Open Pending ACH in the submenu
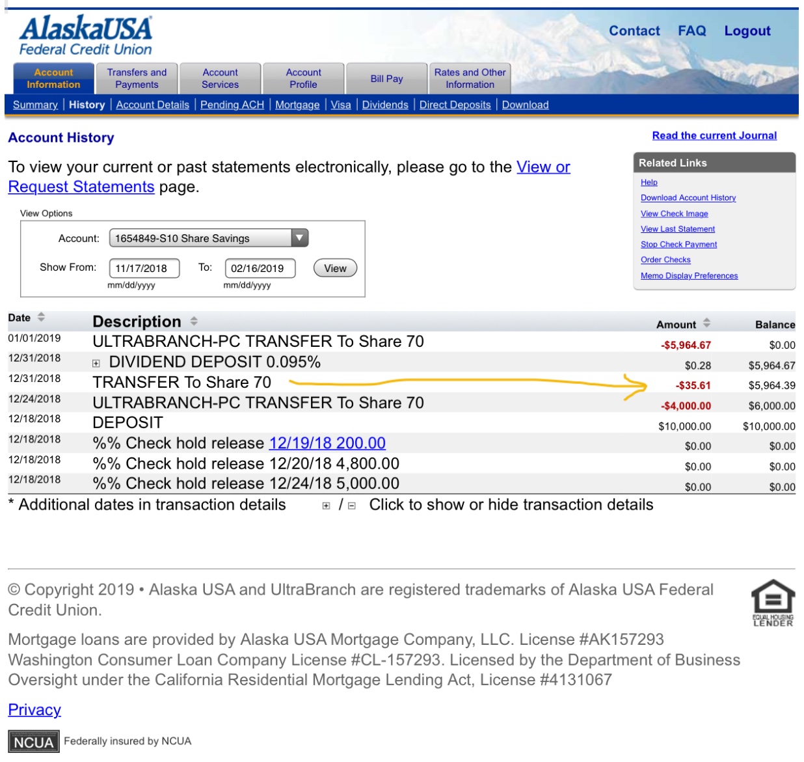The height and width of the screenshot is (762, 804). click(x=232, y=105)
